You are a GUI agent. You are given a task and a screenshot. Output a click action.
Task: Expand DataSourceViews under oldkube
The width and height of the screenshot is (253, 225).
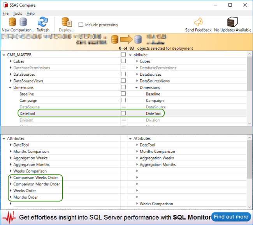pos(137,81)
